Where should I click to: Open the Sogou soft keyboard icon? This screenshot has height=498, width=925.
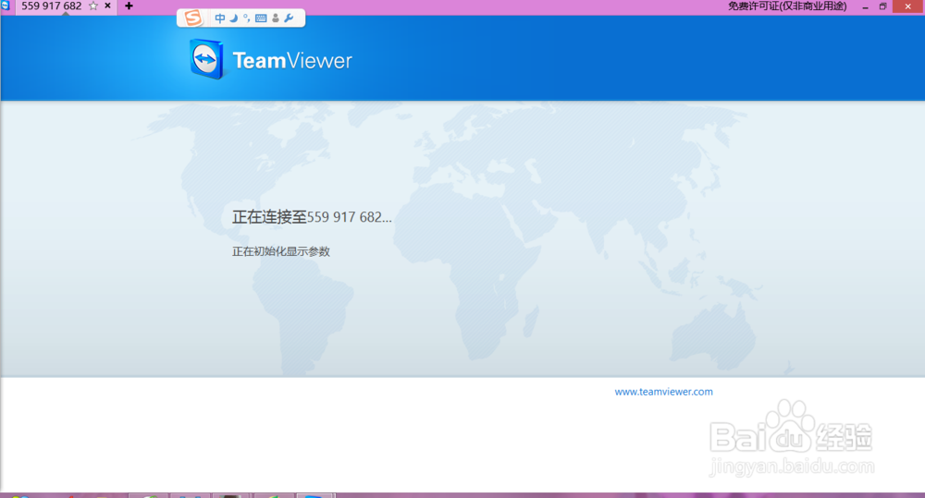click(x=261, y=18)
